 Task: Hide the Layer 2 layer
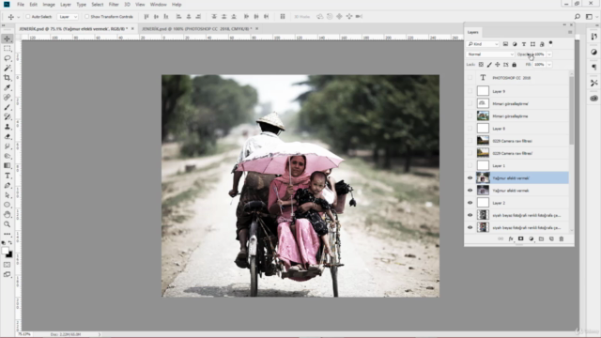(x=470, y=203)
